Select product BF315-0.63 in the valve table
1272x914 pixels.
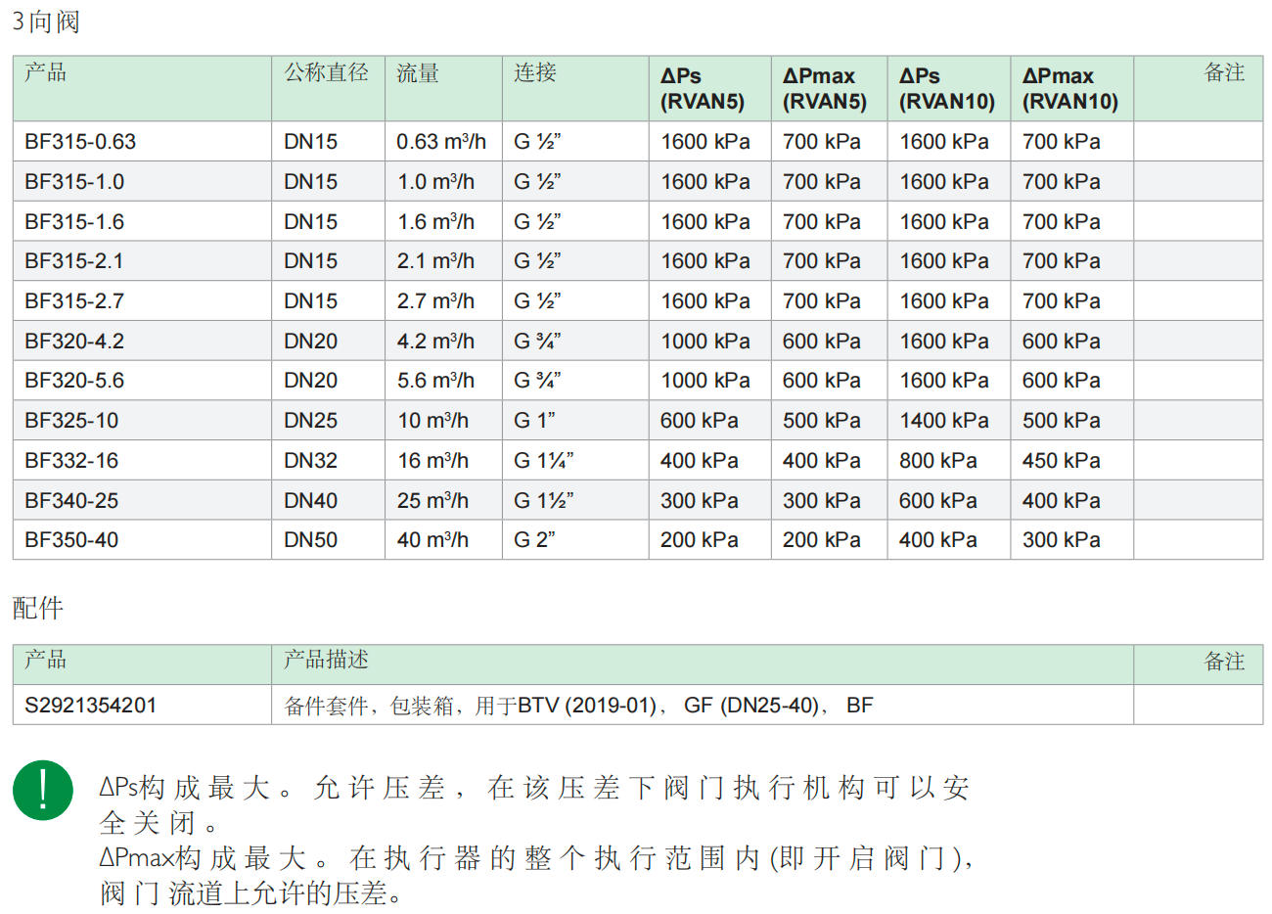(x=80, y=142)
